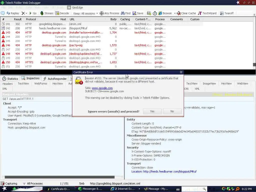The image size is (256, 192).
Task: Open request XML inspector tab
Action: pos(4,89)
